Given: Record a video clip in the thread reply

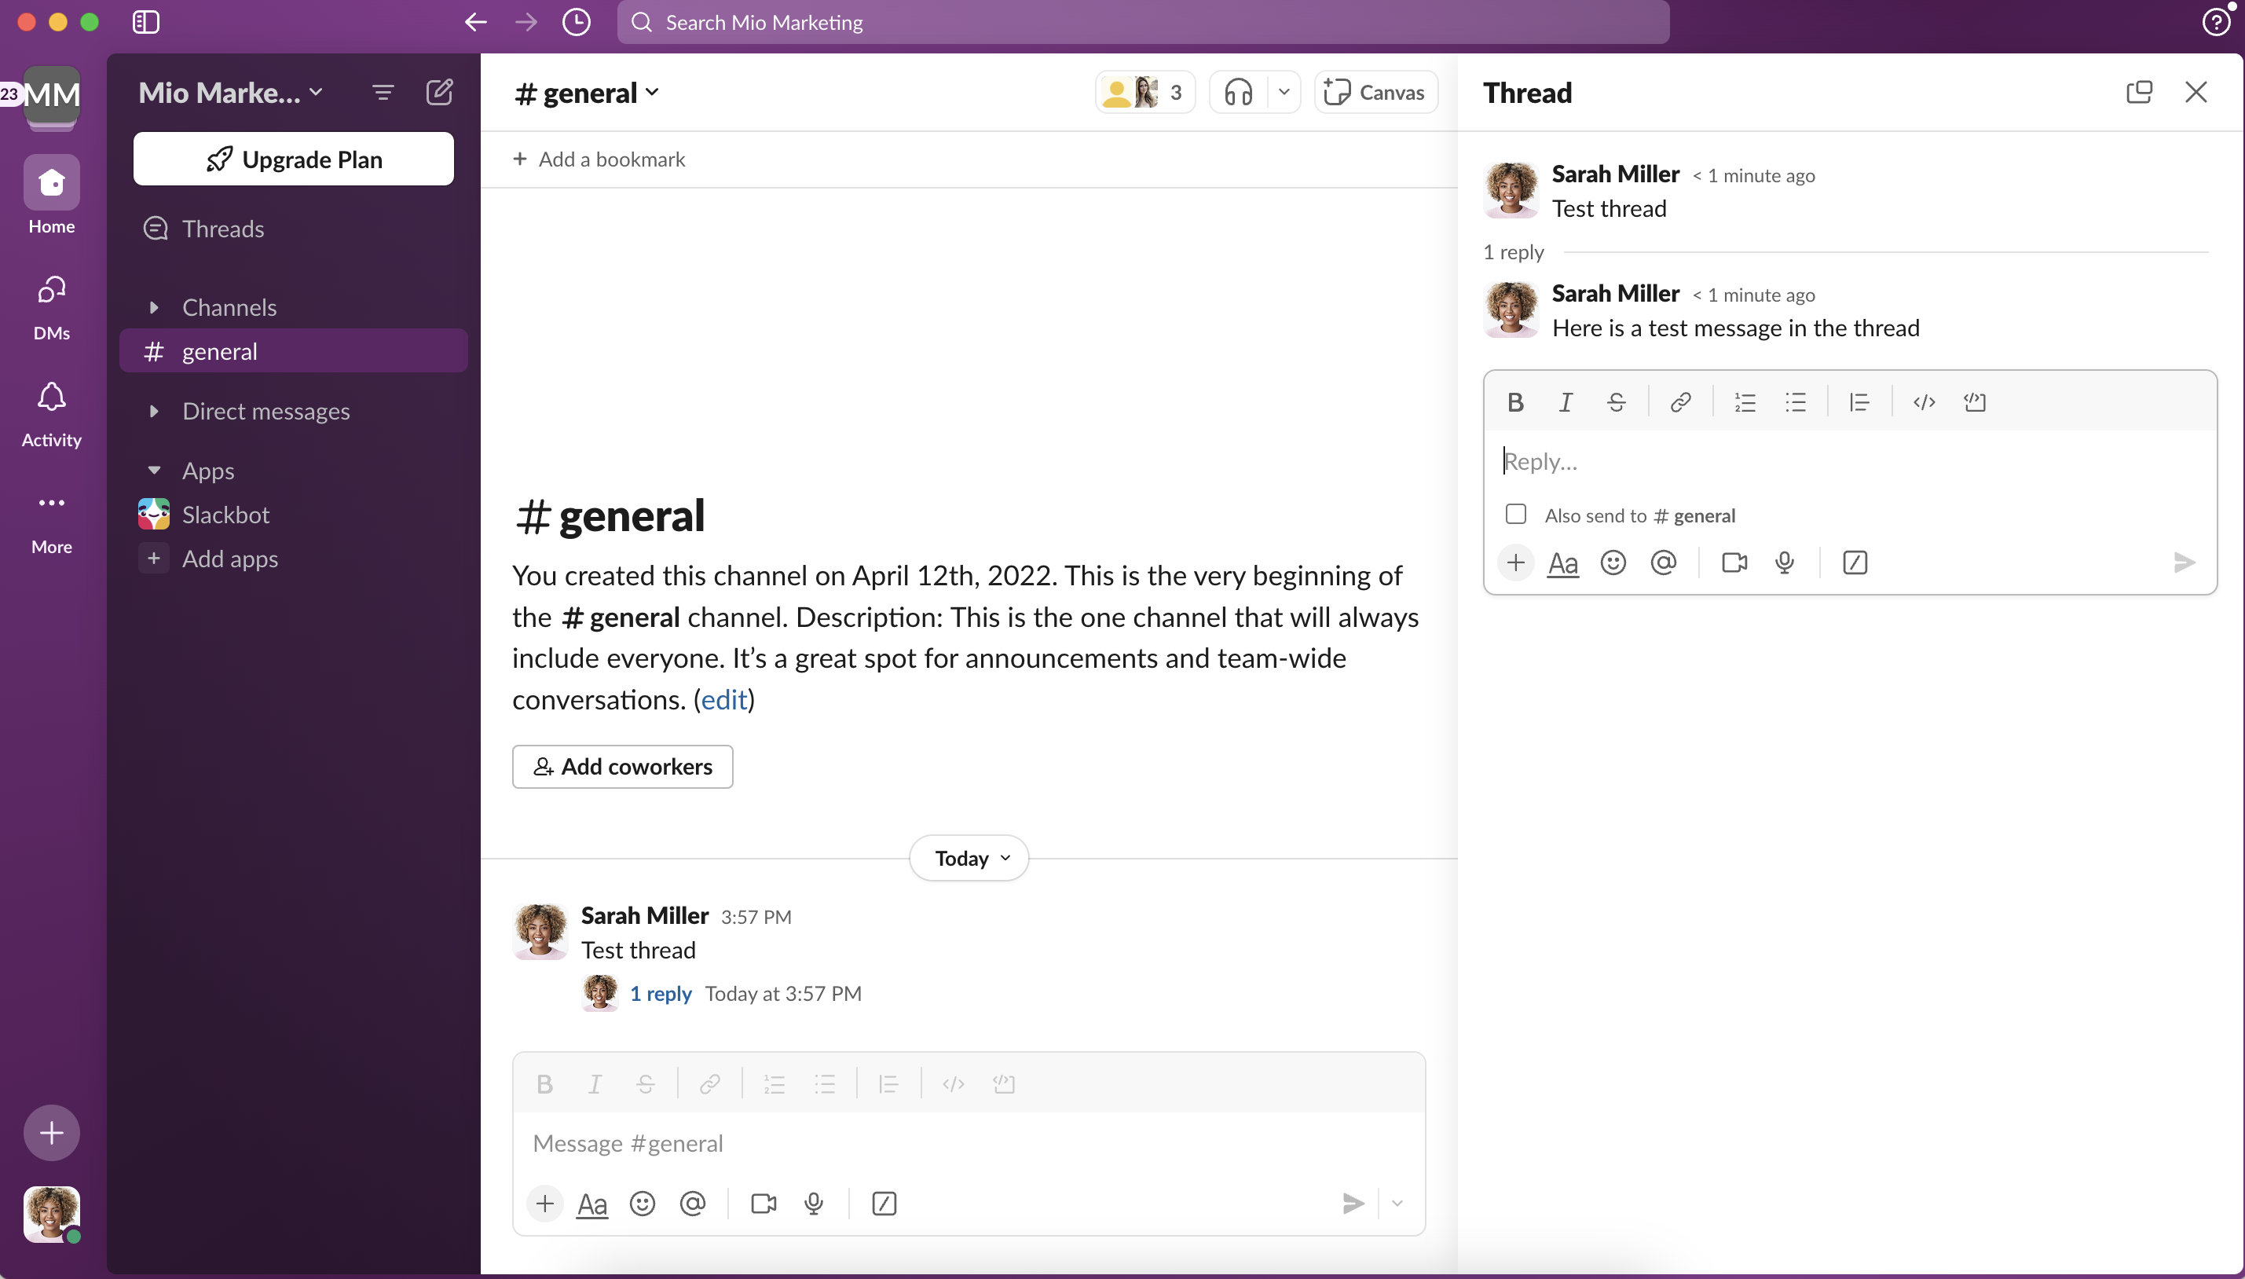Looking at the screenshot, I should tap(1734, 563).
